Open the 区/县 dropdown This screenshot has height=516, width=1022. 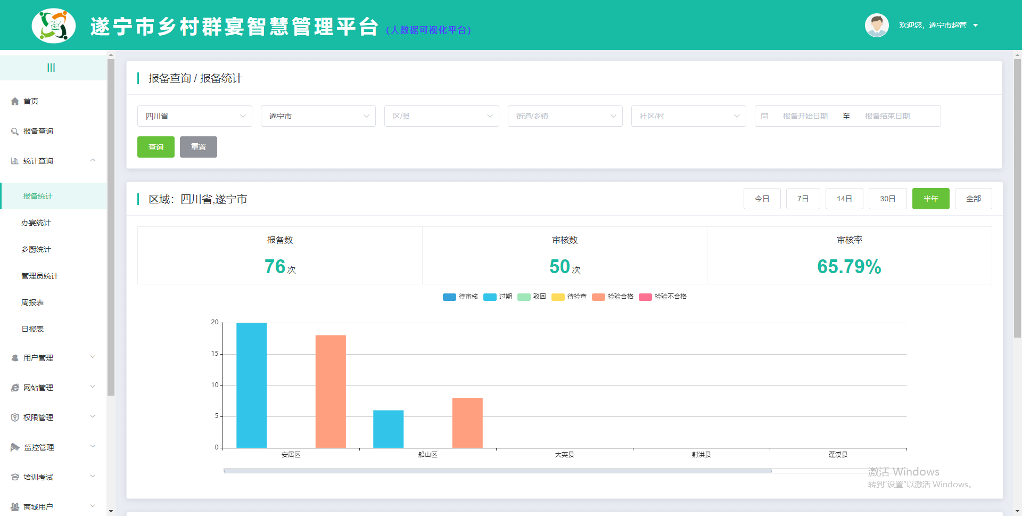(x=441, y=116)
